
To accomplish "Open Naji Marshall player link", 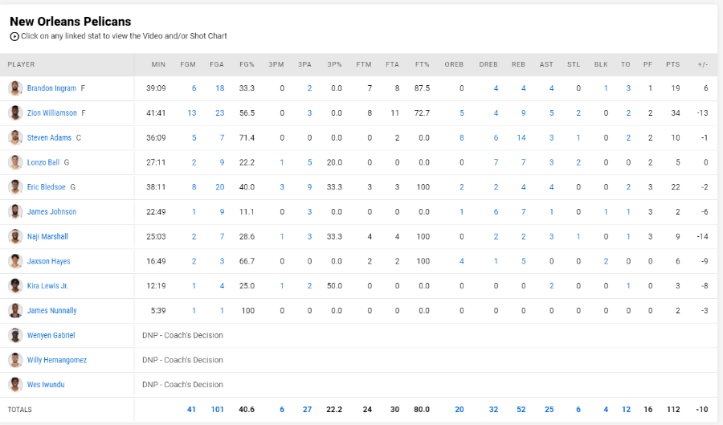I will coord(47,236).
